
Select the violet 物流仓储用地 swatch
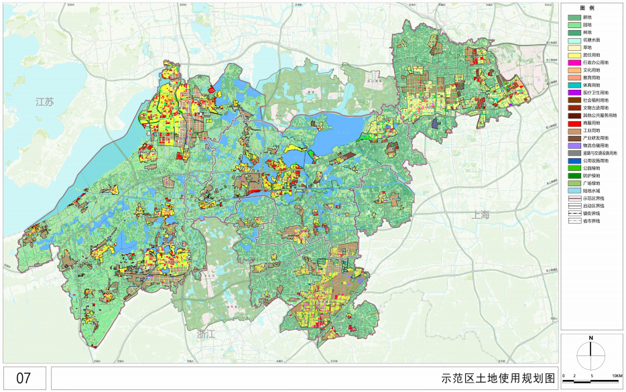pyautogui.click(x=574, y=146)
